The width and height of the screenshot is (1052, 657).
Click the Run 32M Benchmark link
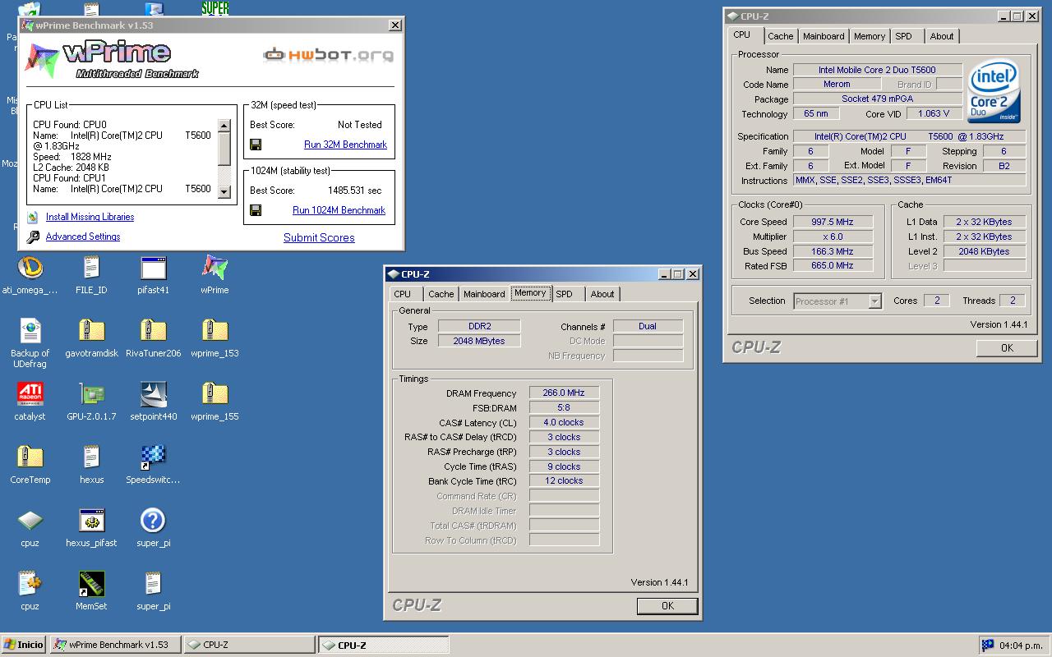pyautogui.click(x=345, y=145)
